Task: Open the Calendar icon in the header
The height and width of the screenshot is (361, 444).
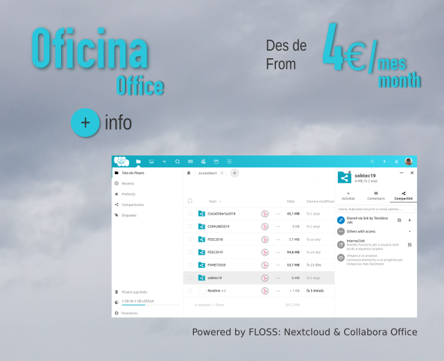Action: 216,162
